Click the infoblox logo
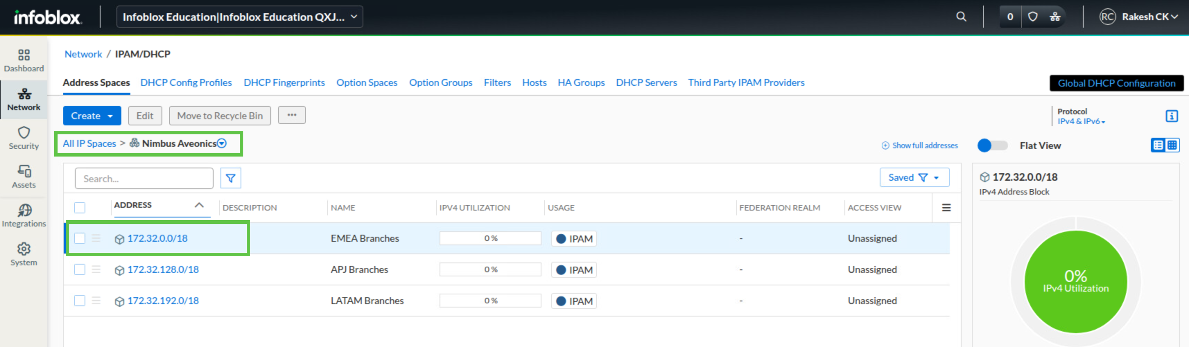The image size is (1189, 347). (47, 17)
